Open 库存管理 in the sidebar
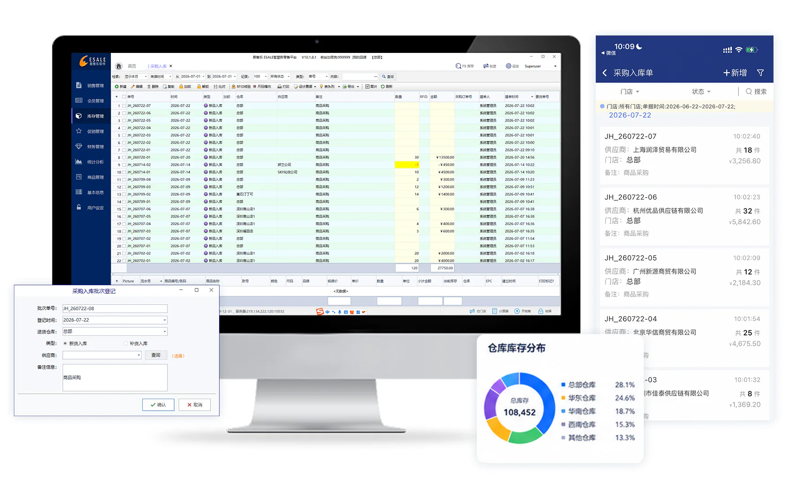The image size is (787, 487). (x=90, y=116)
